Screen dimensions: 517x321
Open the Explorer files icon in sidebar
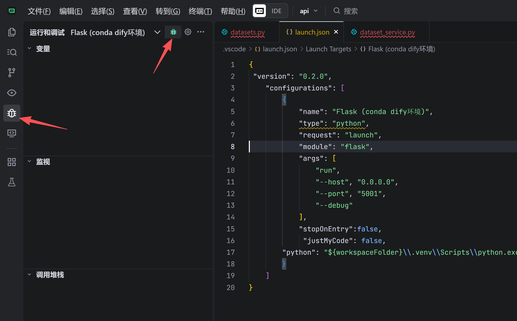tap(12, 32)
